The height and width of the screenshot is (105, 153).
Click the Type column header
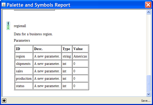click(x=67, y=49)
